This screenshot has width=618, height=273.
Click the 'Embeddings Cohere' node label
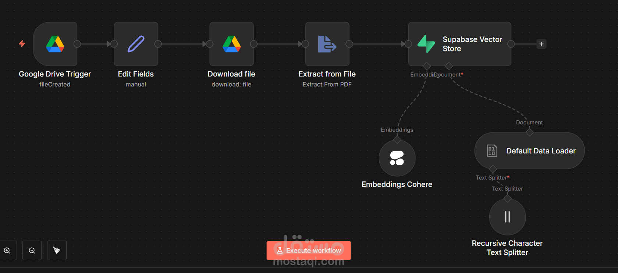(x=397, y=184)
